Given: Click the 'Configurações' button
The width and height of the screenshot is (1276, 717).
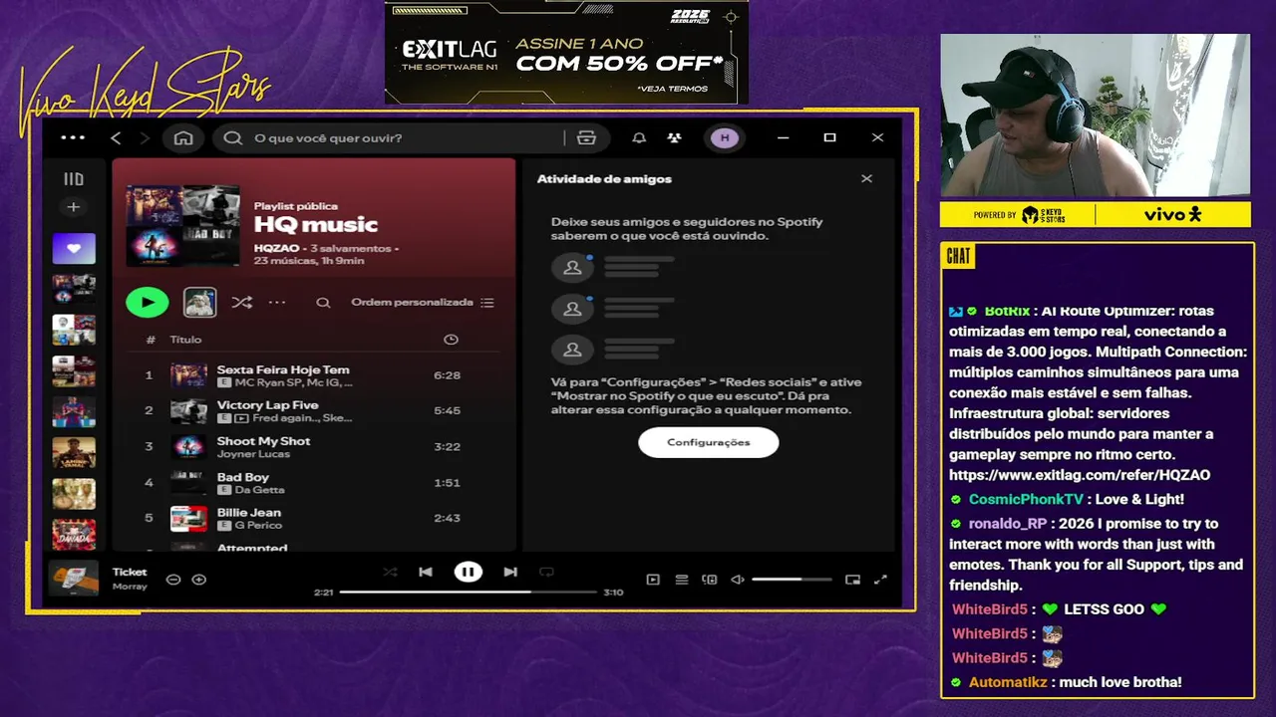Looking at the screenshot, I should (709, 442).
